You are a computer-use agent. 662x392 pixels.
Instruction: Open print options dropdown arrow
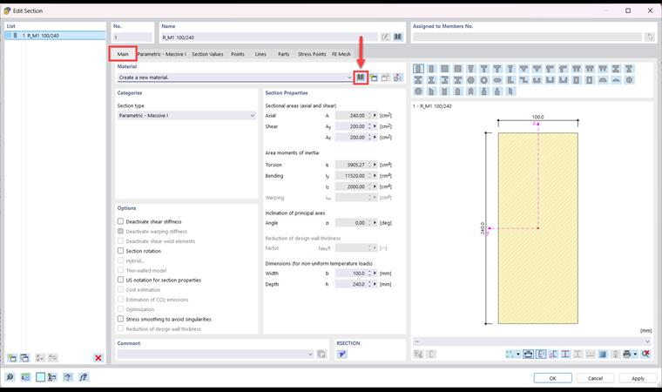635,354
